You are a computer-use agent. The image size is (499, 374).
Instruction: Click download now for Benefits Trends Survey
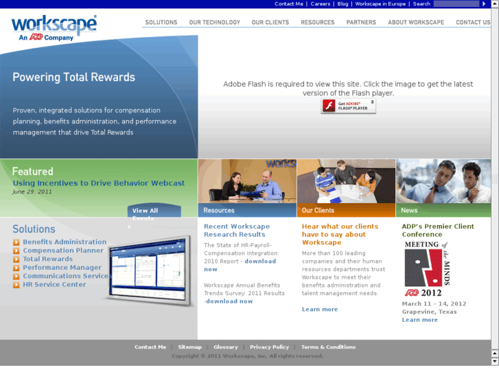coord(229,301)
